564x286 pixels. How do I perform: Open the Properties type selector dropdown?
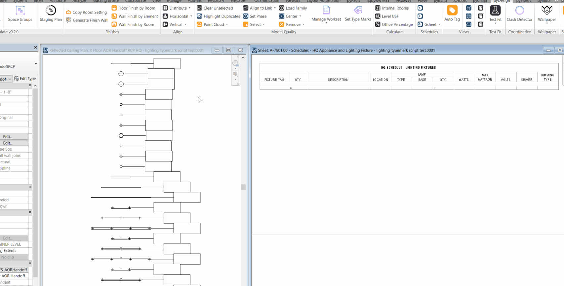pos(36,64)
